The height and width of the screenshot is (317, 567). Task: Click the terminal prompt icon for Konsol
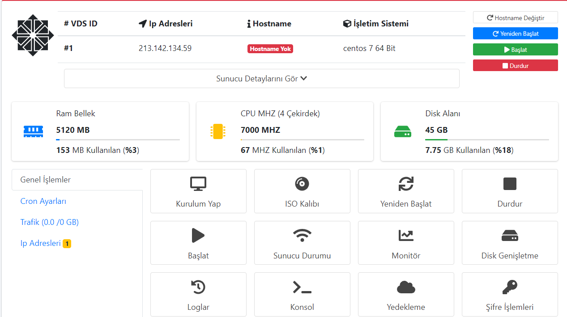pos(302,287)
